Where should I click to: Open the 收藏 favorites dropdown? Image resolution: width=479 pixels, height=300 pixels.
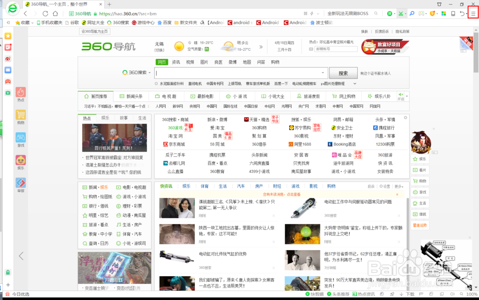pos(24,22)
